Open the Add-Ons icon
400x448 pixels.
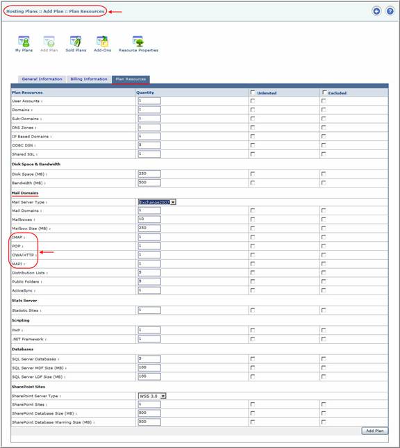102,42
